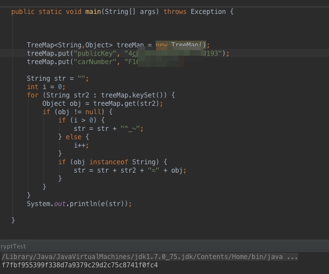Click 'System.out.println(e(str));' statement
Viewport: 329px width, 274px height.
tap(79, 204)
